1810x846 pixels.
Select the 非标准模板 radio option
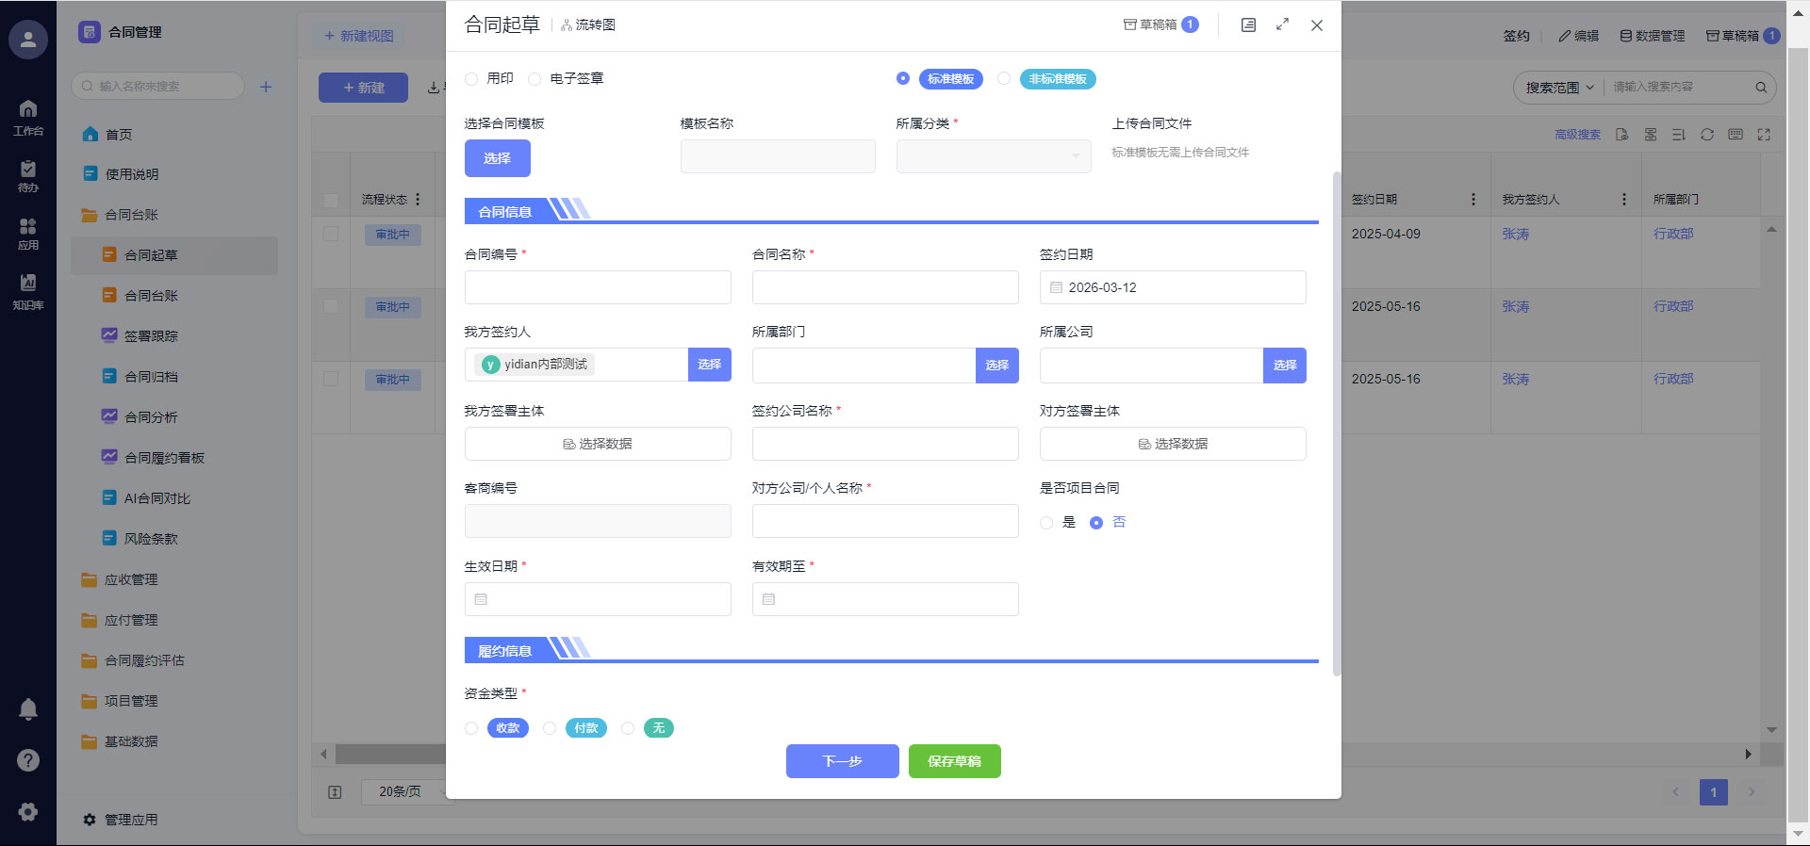pyautogui.click(x=1005, y=79)
